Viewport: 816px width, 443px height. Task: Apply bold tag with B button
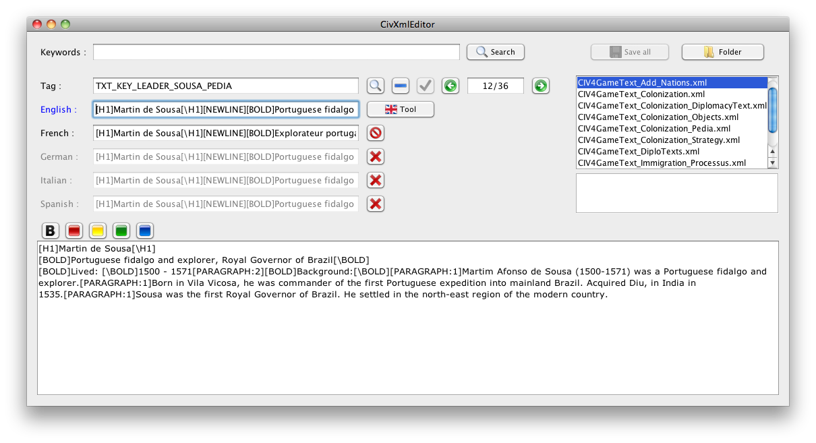coord(51,231)
